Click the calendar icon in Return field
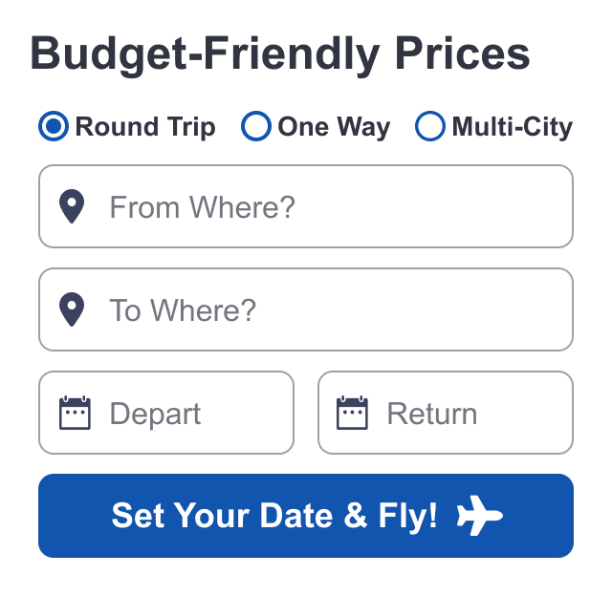 [352, 413]
